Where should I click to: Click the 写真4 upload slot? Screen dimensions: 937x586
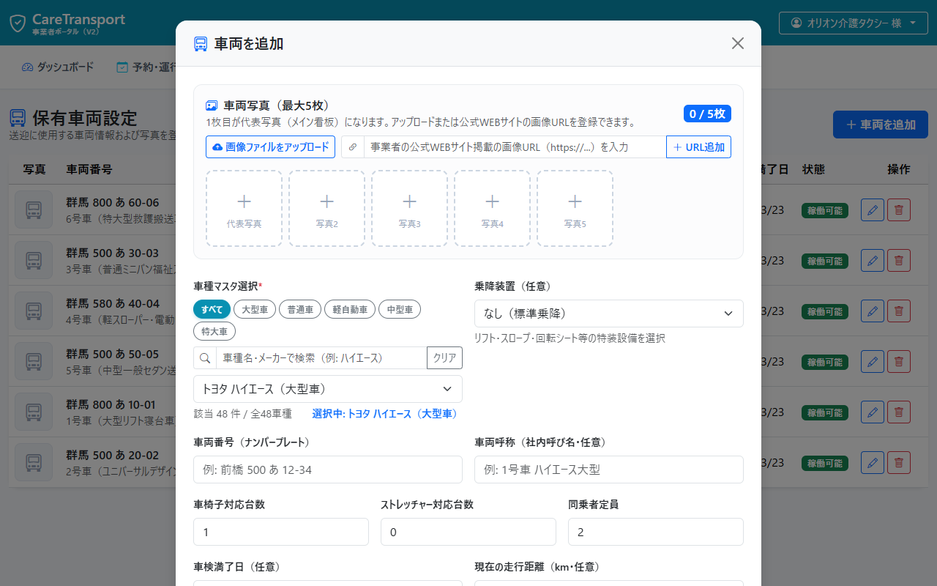pos(492,208)
